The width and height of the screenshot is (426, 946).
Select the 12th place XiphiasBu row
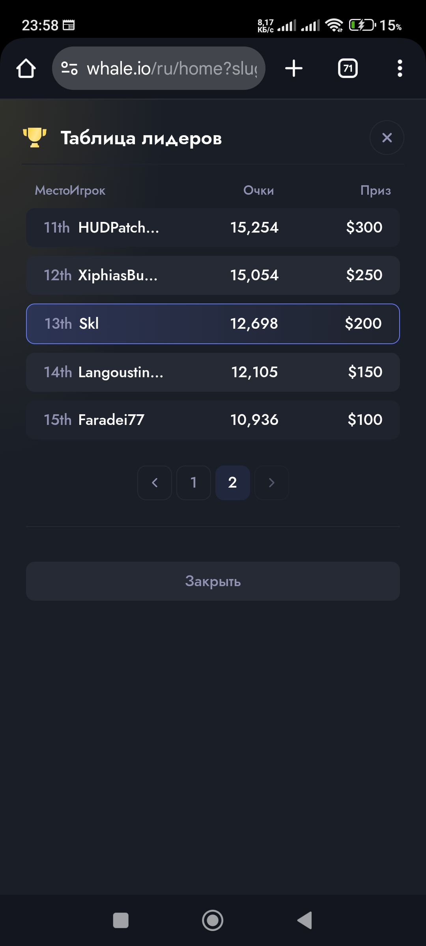coord(213,276)
